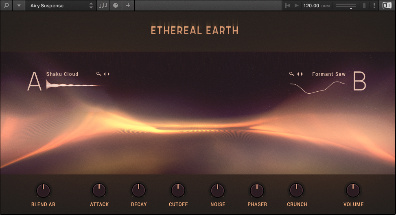Click the Formant Saw sound name

[x=328, y=74]
